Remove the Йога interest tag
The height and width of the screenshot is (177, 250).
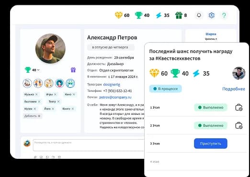(x=53, y=109)
